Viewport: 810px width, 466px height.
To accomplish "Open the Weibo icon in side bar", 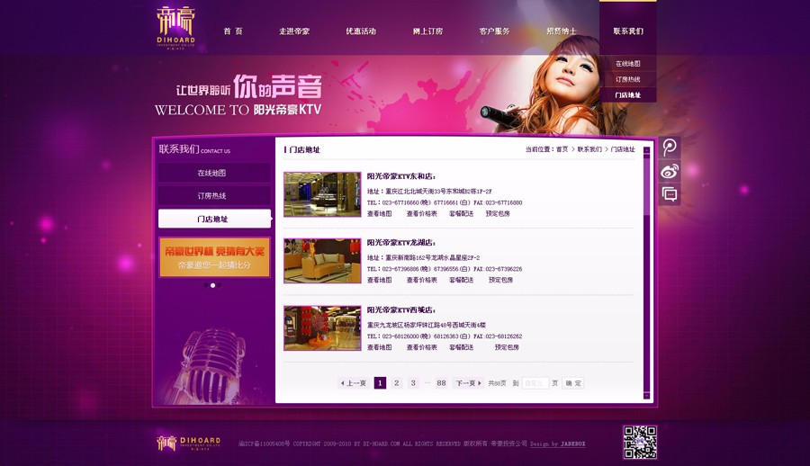I will 670,171.
